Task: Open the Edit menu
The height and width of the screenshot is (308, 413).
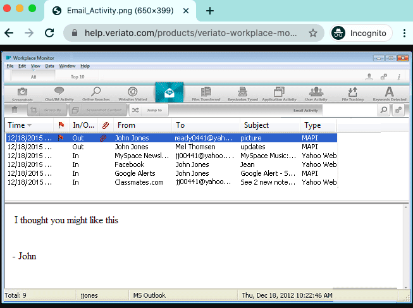Action: [22, 66]
